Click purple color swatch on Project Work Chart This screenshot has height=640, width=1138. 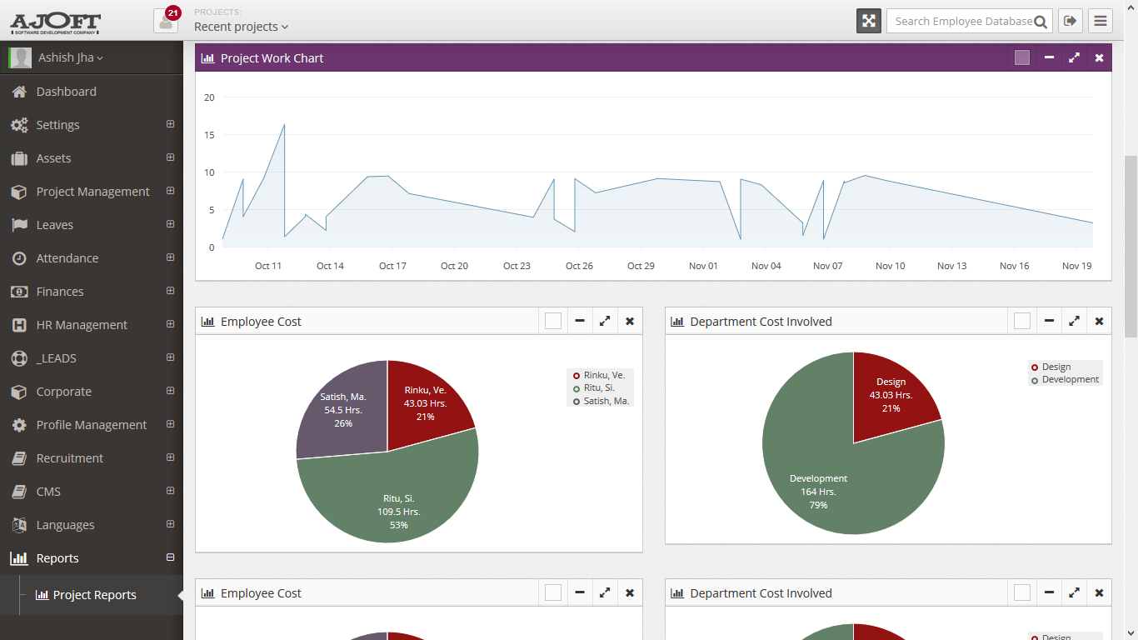click(x=1022, y=57)
